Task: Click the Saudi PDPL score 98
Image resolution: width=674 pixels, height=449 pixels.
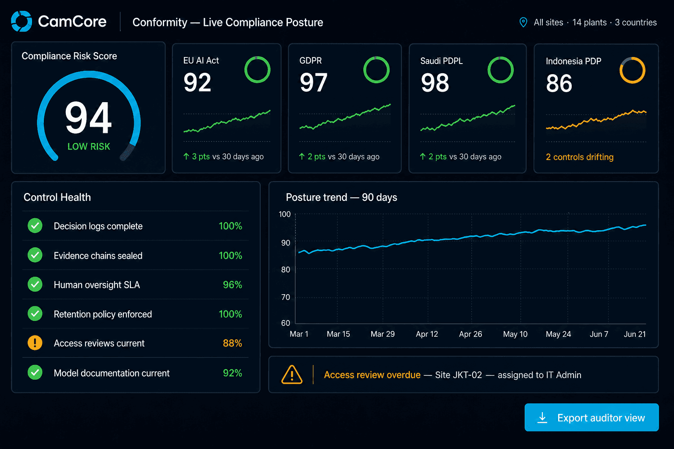Action: tap(435, 83)
